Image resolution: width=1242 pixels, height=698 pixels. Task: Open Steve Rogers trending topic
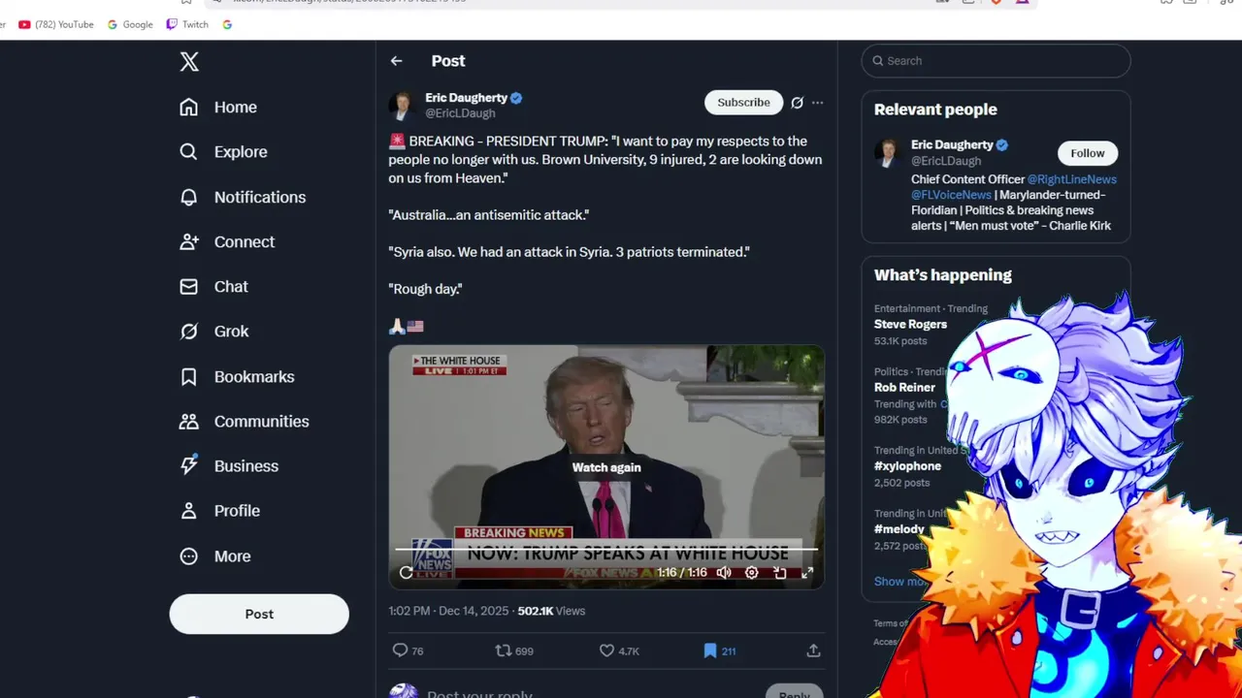coord(910,325)
